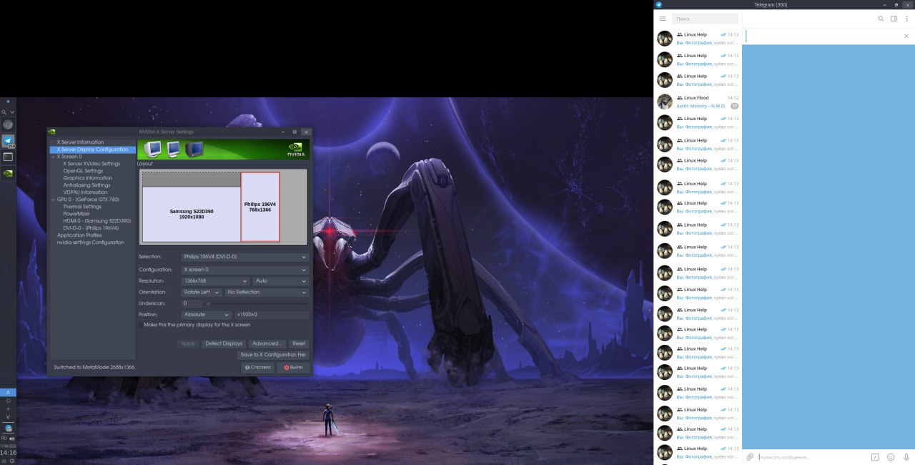This screenshot has height=465, width=915.
Task: Click the Apply button
Action: [188, 343]
